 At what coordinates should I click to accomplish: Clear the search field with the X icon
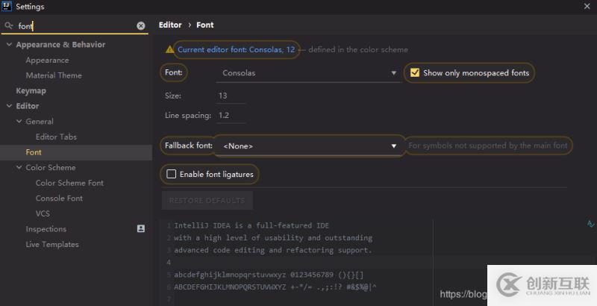tap(141, 25)
